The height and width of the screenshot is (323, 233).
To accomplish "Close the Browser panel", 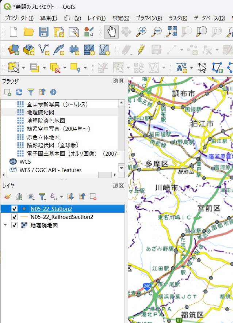I will click(x=122, y=81).
